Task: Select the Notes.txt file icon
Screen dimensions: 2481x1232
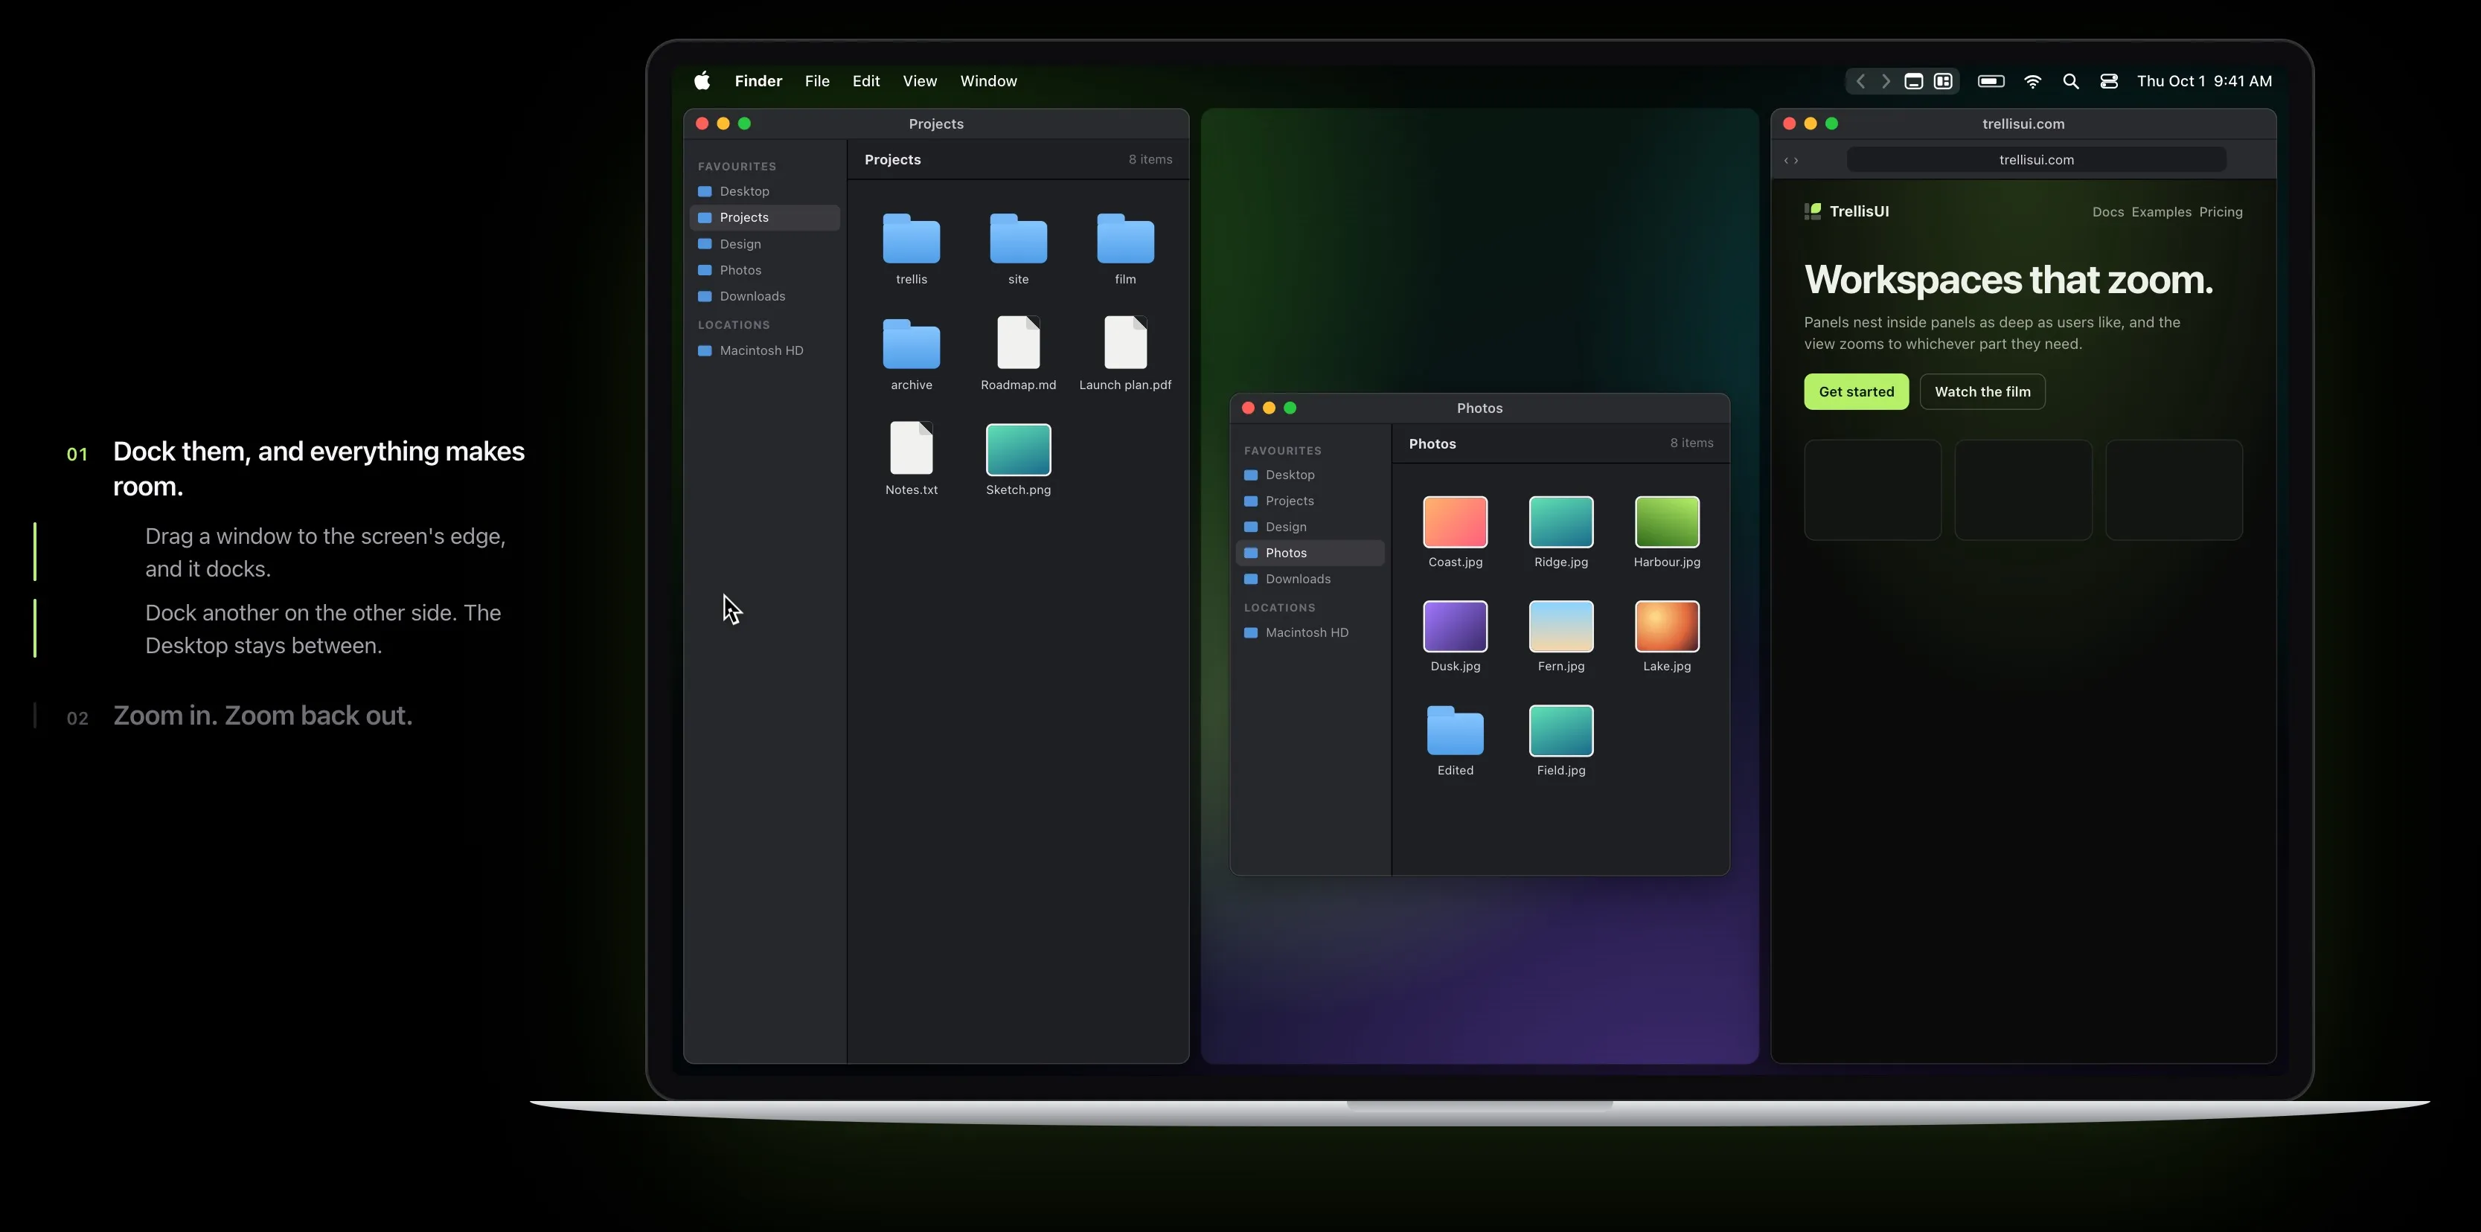Action: (x=911, y=448)
